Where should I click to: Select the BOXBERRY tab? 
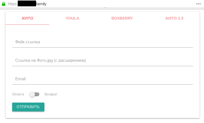[x=122, y=18]
